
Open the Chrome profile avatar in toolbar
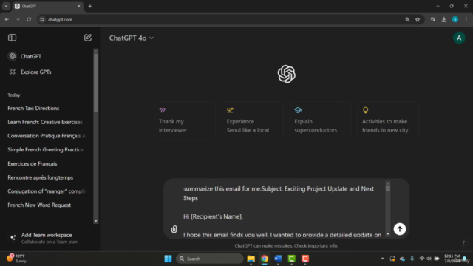(455, 20)
